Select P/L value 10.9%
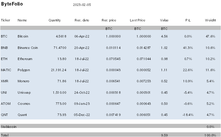This screenshot has width=221, height=137. (188, 81)
